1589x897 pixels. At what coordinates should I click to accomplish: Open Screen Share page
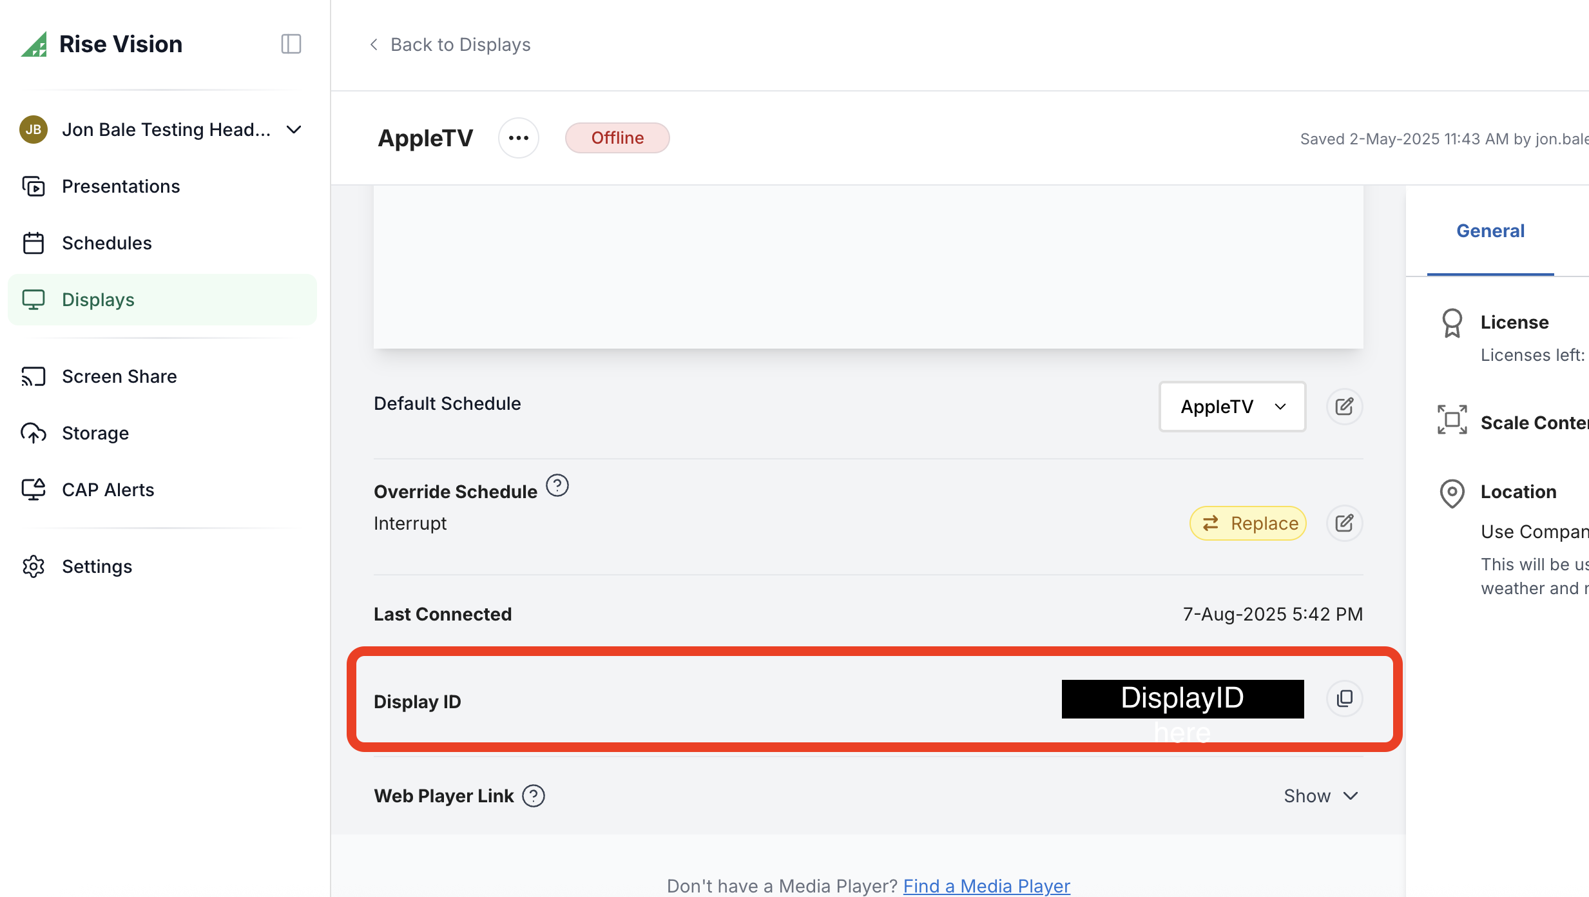coord(119,376)
